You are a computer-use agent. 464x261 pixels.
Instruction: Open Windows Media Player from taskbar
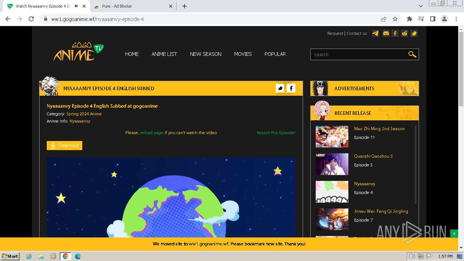click(x=53, y=256)
